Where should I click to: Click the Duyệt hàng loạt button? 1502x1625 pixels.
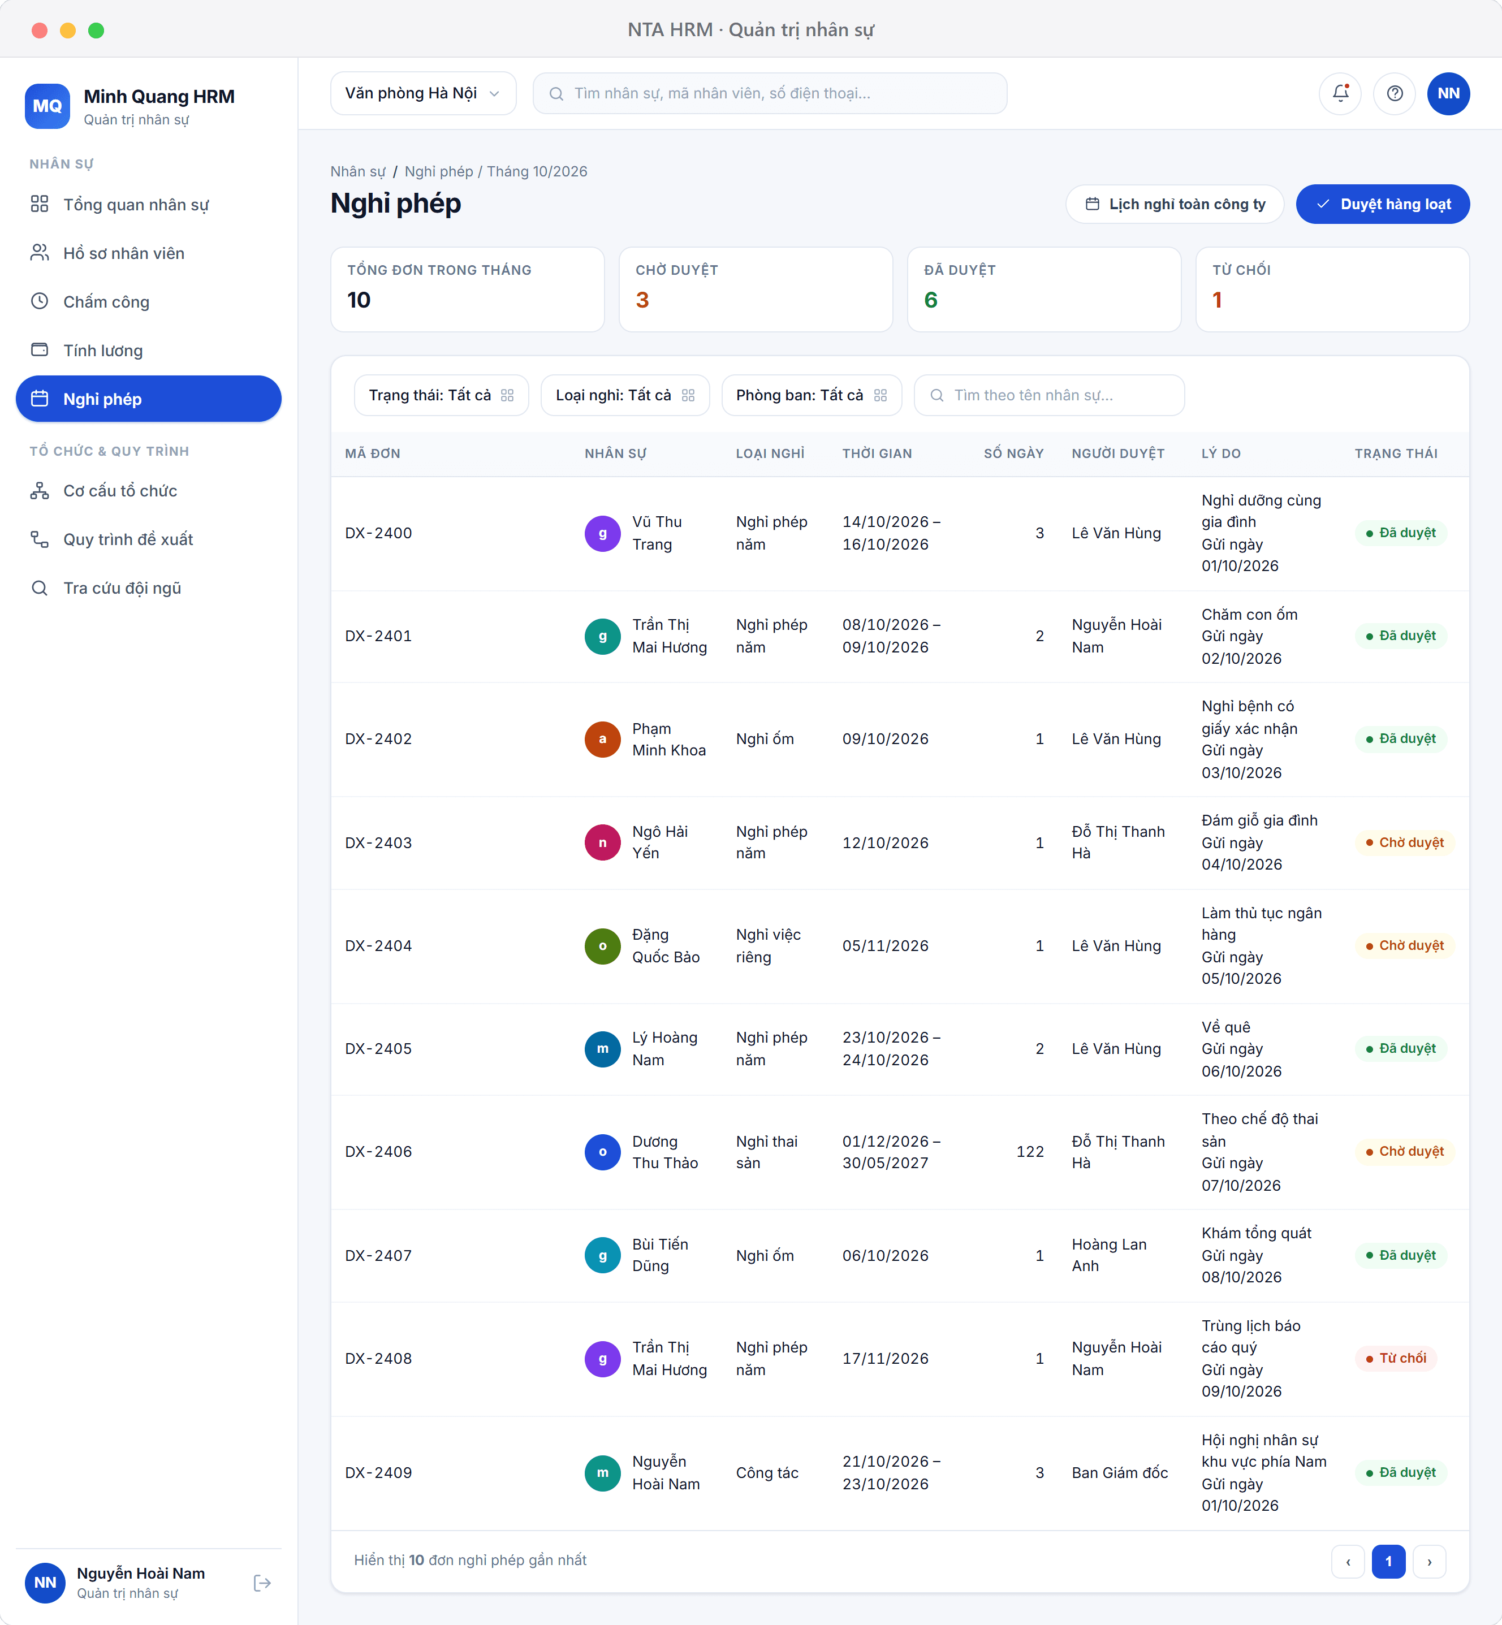pyautogui.click(x=1383, y=204)
